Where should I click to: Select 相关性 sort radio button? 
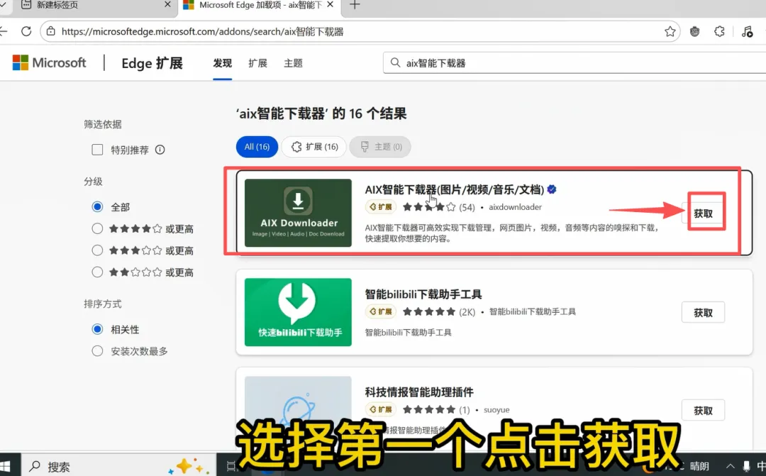[97, 329]
